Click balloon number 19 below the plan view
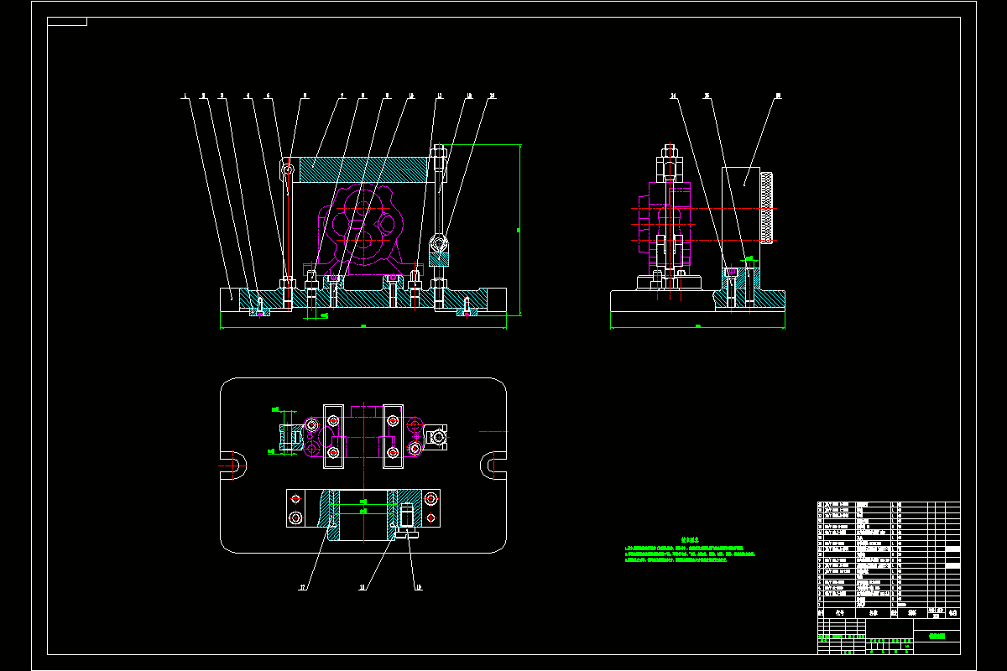The image size is (1007, 671). pos(417,587)
